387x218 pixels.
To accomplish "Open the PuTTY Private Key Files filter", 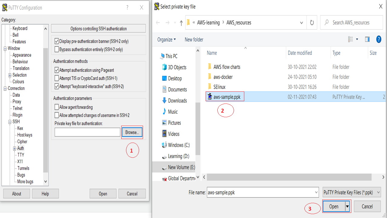I will [x=352, y=192].
